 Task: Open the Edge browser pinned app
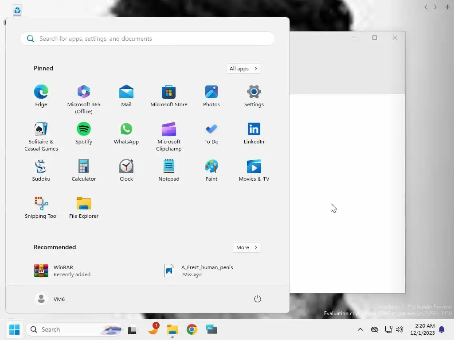41,96
